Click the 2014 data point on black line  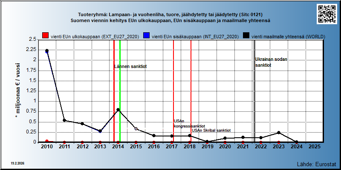point(118,110)
